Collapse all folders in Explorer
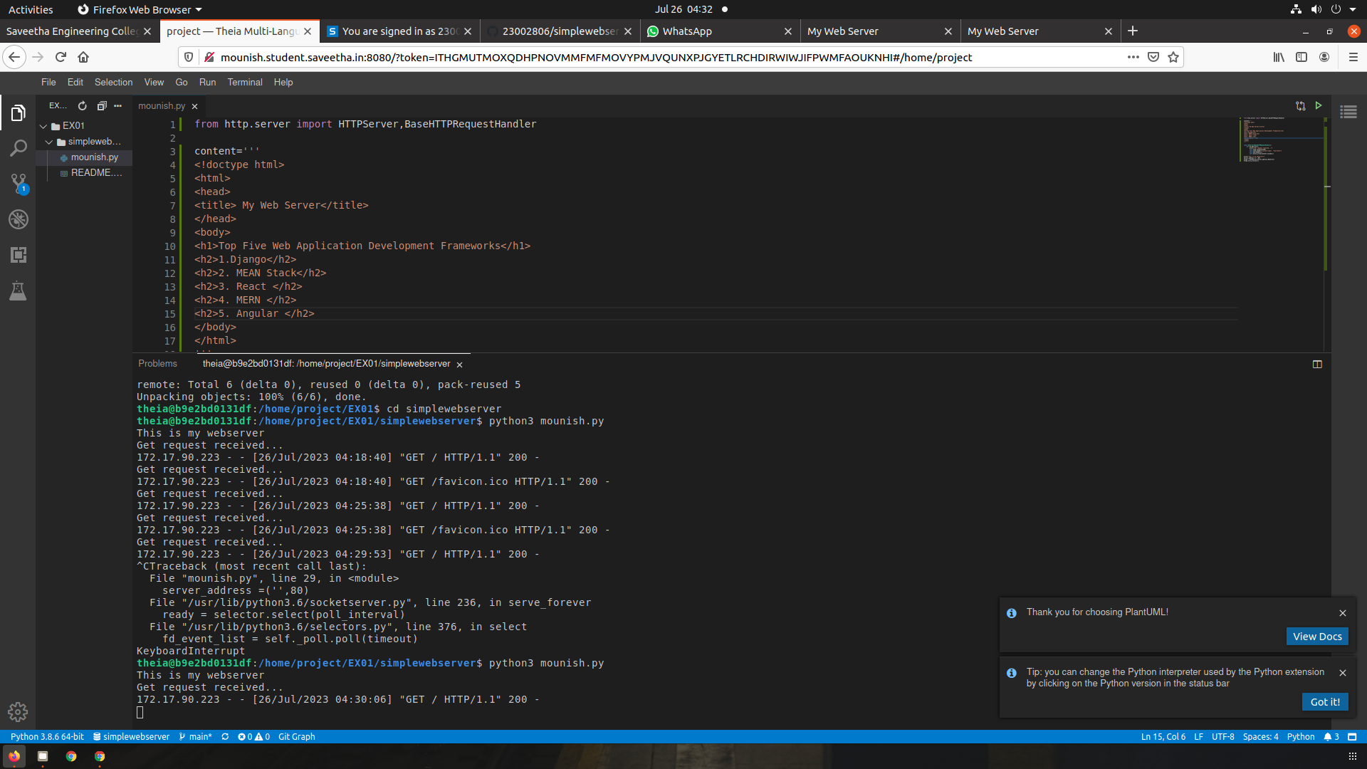 point(102,106)
